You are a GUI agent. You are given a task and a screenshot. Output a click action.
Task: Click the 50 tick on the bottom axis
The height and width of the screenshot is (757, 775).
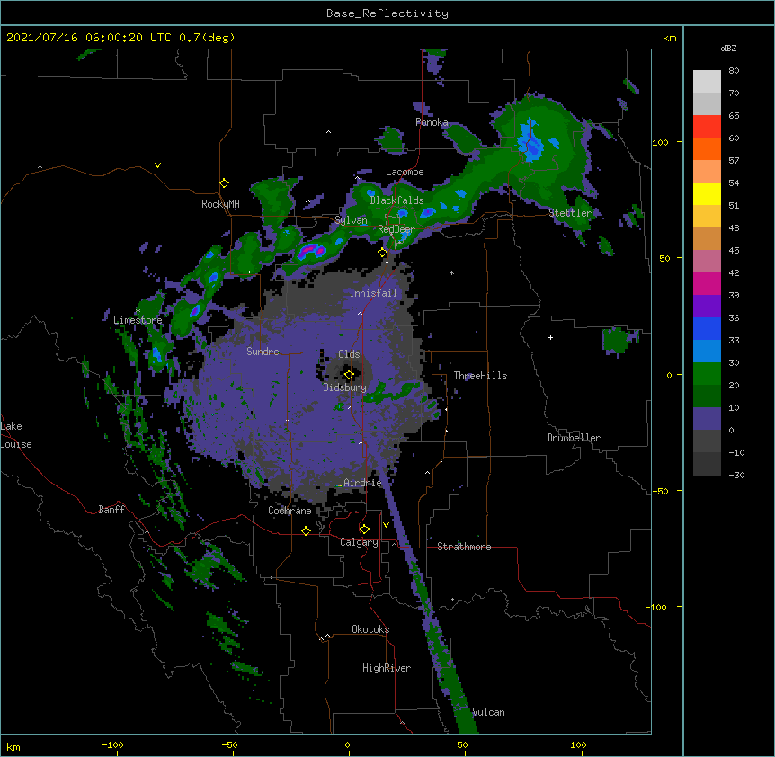tap(462, 744)
